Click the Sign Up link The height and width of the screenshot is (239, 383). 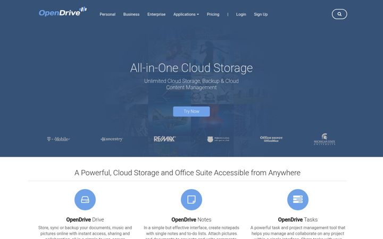(x=261, y=14)
